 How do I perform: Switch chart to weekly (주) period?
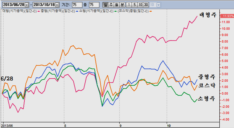(x=111, y=5)
